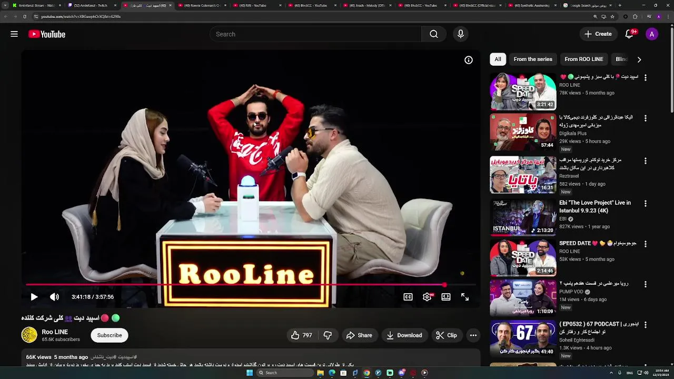Open the Windows Start menu

[250, 373]
